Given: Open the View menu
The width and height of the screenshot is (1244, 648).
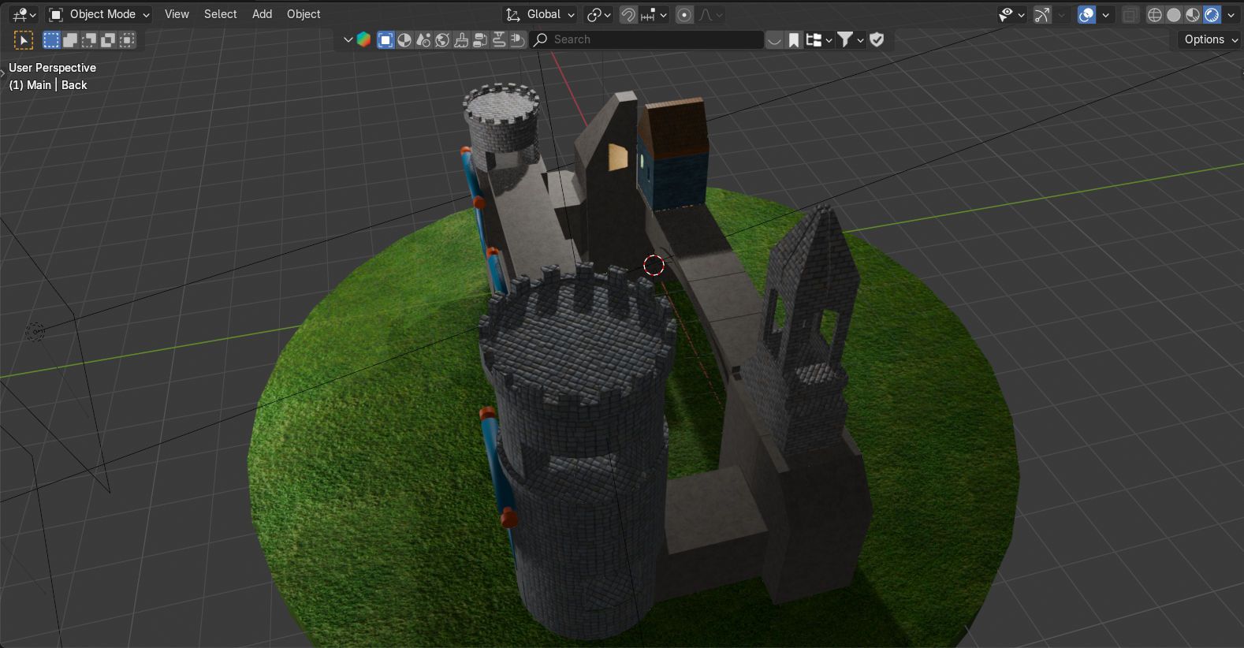Looking at the screenshot, I should pyautogui.click(x=177, y=14).
